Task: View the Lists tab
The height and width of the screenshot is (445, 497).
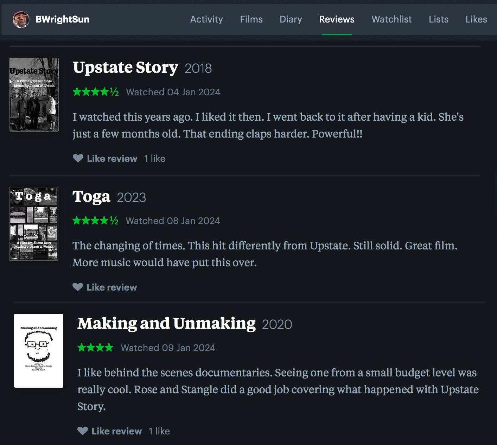Action: pyautogui.click(x=438, y=19)
